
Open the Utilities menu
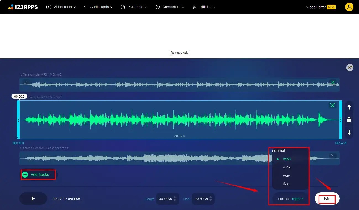pos(204,7)
